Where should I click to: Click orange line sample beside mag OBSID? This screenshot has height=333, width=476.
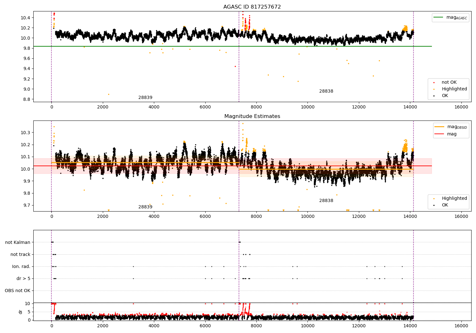point(439,127)
